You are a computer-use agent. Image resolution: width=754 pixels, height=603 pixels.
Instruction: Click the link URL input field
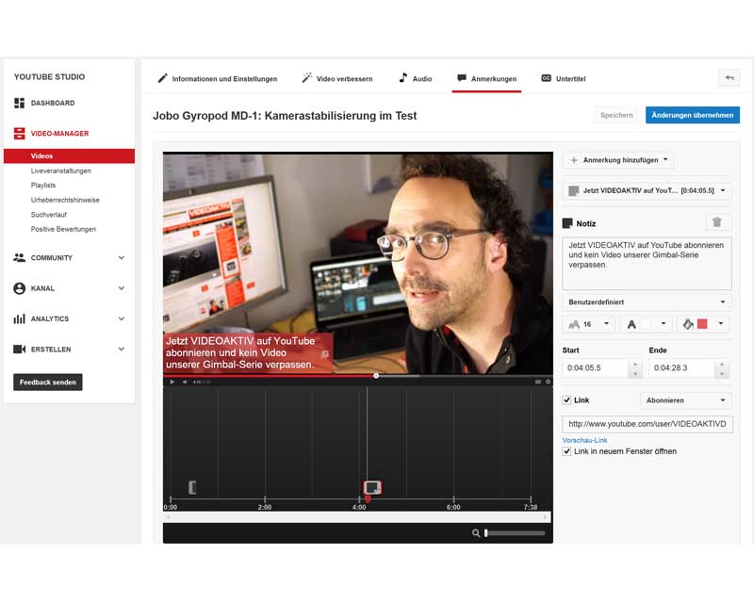point(647,424)
